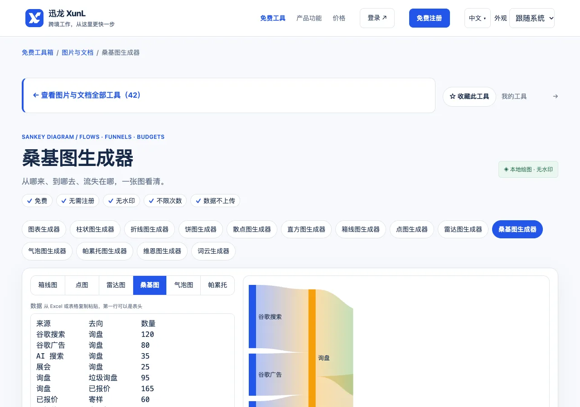
Task: Open the 中文 language dropdown
Action: coord(478,18)
